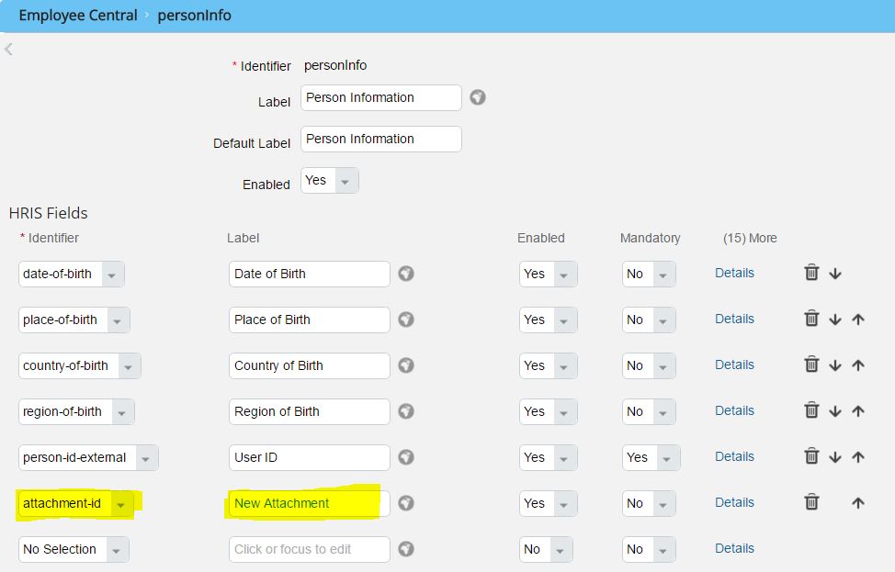Open translations globe for User ID label
This screenshot has height=572, width=895.
(406, 457)
